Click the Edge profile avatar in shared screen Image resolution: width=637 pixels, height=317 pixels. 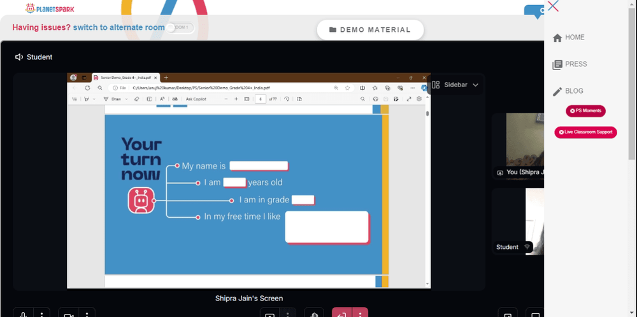tap(73, 78)
